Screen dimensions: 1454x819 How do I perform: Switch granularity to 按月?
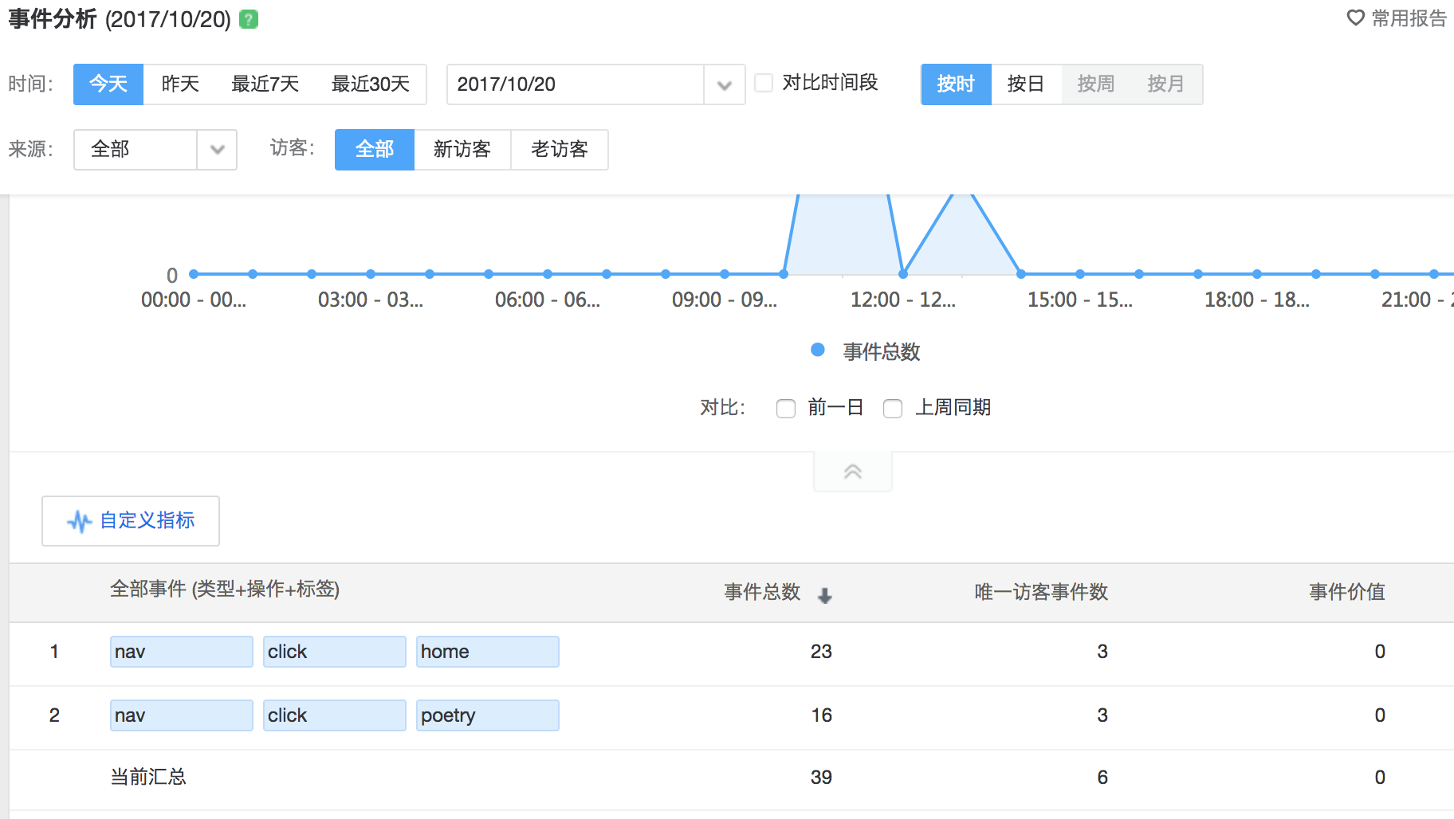point(1166,84)
